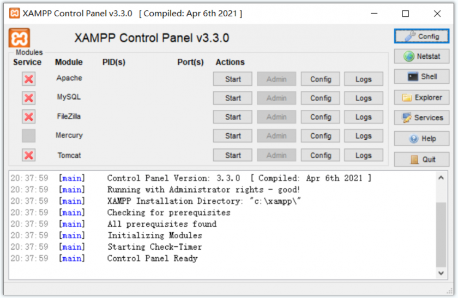This screenshot has height=298, width=458.
Task: Click the "Starting Check-Timer" log line
Action: (x=154, y=247)
